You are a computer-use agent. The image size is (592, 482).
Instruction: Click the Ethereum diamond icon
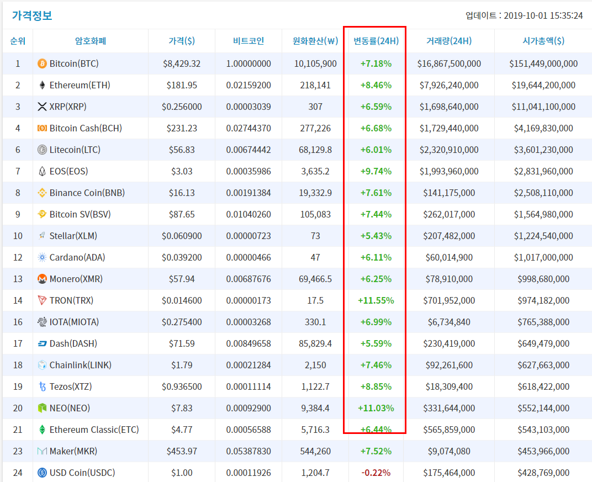click(42, 85)
